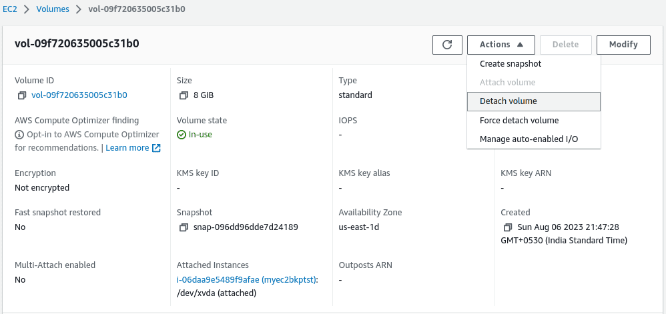This screenshot has height=314, width=666.
Task: Click the In-use volume state text
Action: pos(200,135)
